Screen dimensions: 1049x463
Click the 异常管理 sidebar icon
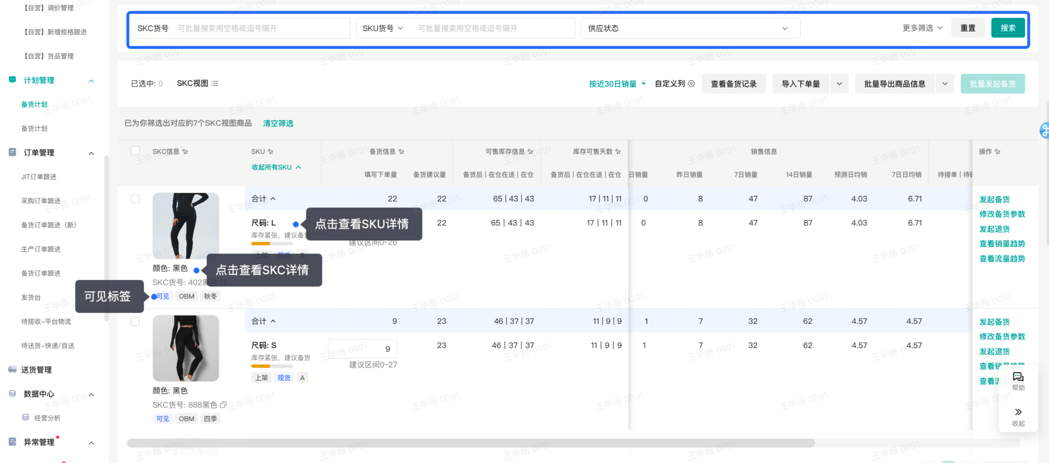[x=12, y=441]
